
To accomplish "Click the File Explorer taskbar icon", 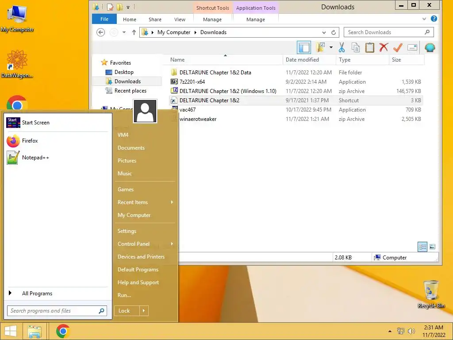I will (x=35, y=331).
